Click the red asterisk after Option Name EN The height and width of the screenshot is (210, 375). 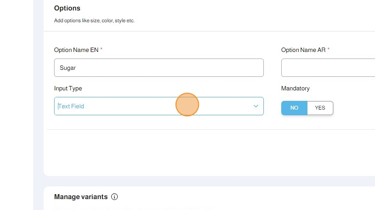click(101, 49)
